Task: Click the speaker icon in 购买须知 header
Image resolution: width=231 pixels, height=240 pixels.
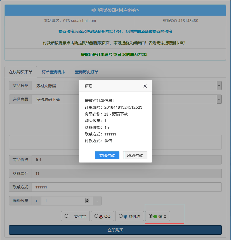Action: [x=94, y=10]
